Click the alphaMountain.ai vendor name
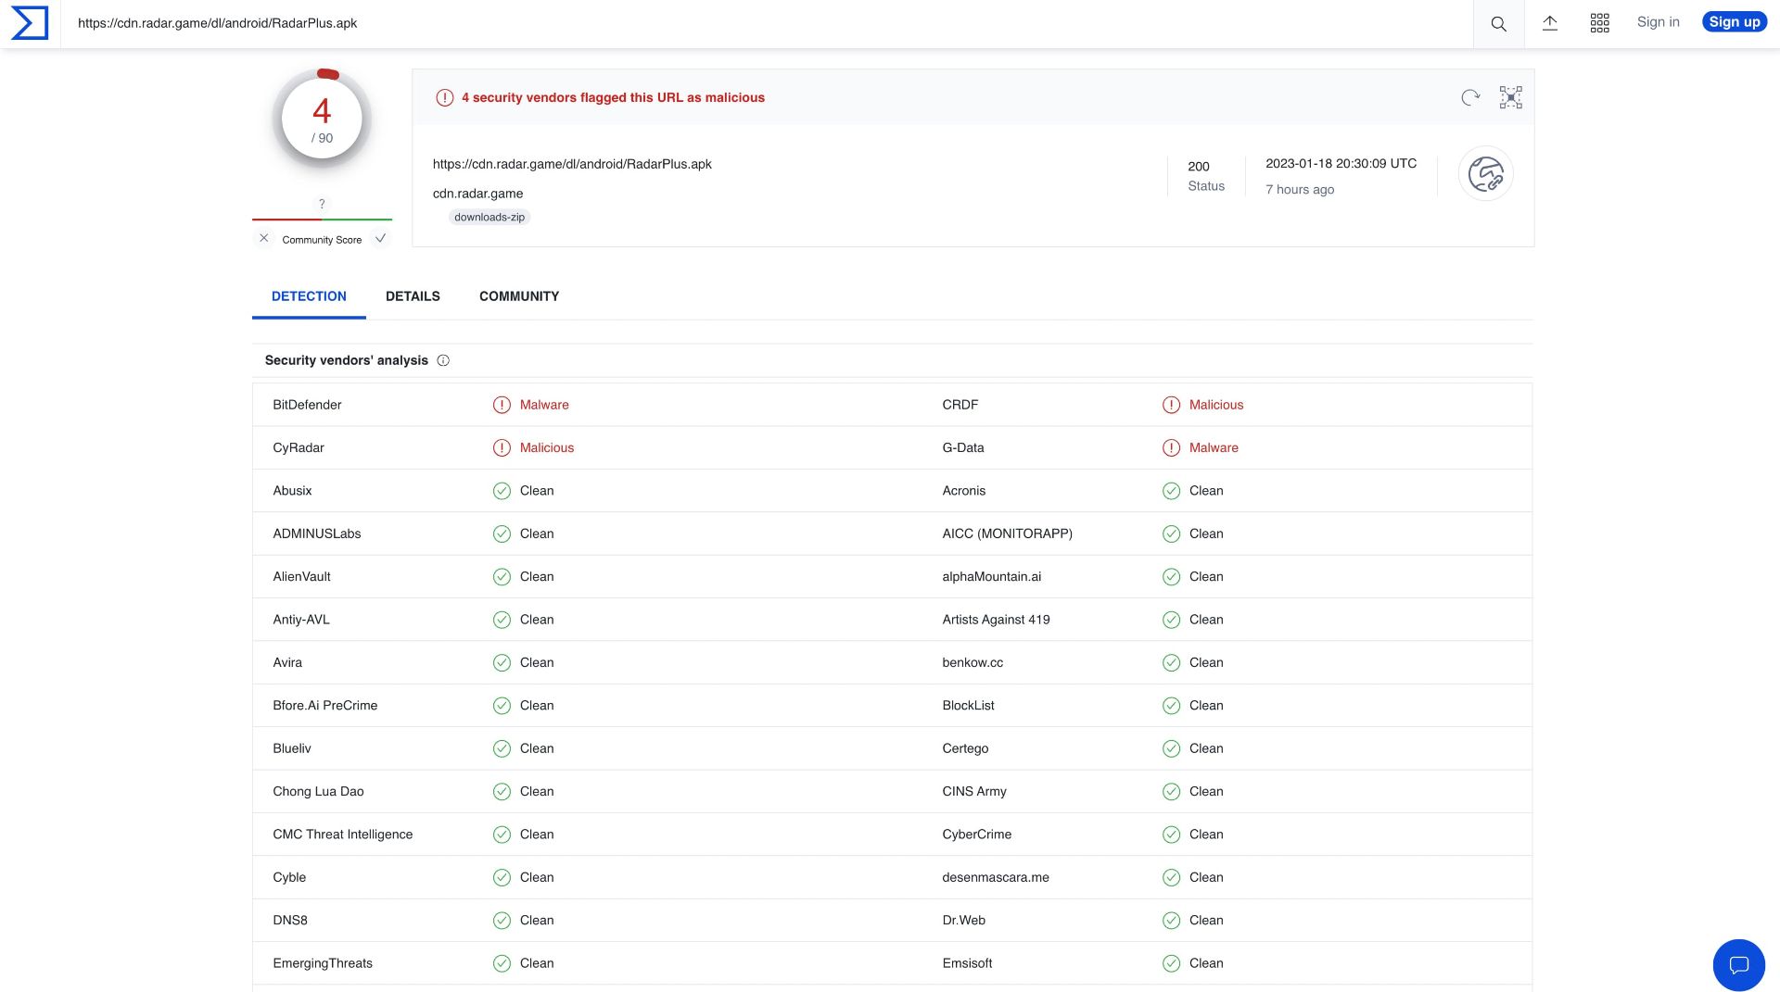 coord(991,577)
